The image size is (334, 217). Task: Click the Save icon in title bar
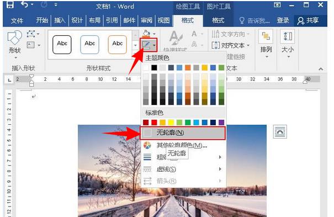point(10,4)
